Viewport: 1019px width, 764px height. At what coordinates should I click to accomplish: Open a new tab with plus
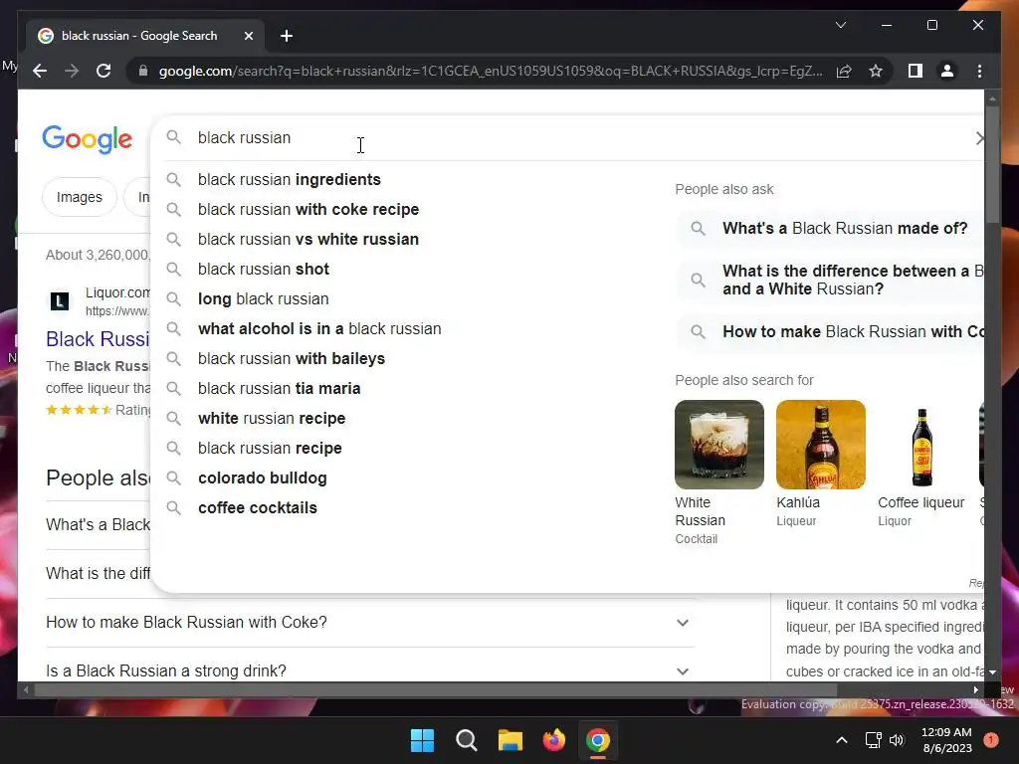tap(286, 37)
